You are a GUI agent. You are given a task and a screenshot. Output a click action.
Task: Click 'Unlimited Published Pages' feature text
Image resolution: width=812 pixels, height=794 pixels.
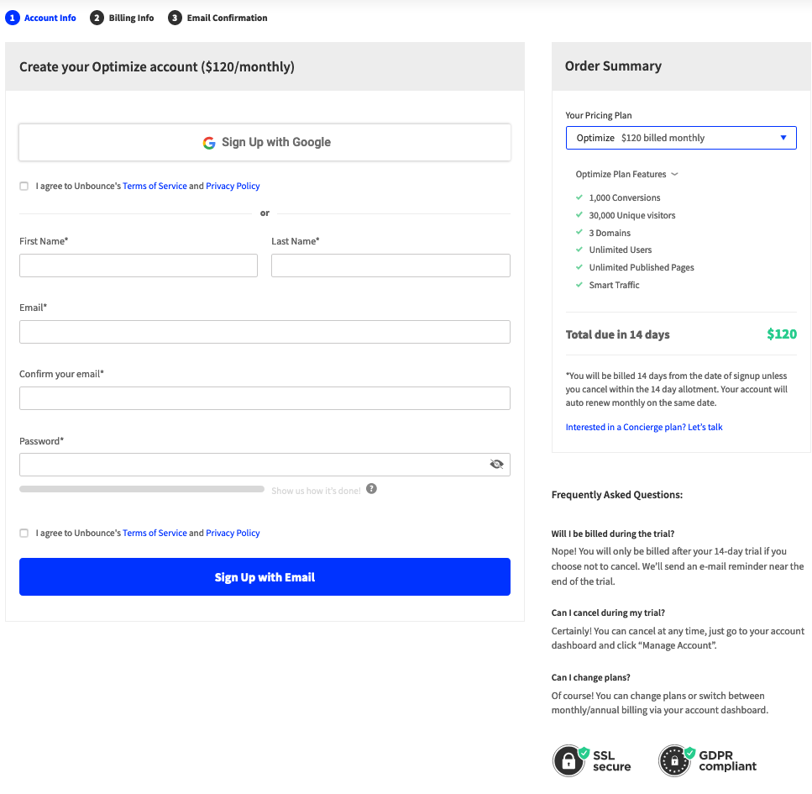click(641, 267)
